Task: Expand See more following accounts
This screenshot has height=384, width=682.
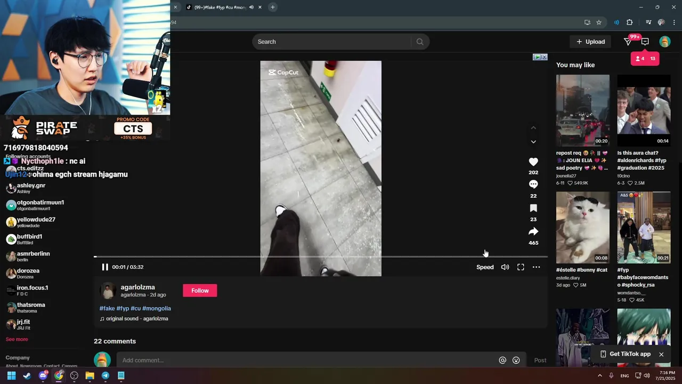Action: coord(17,339)
